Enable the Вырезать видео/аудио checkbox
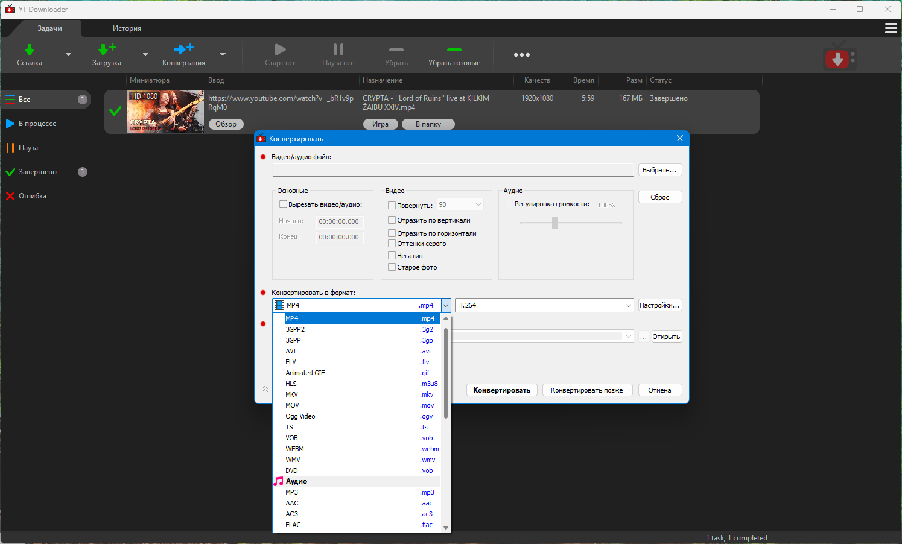The height and width of the screenshot is (544, 902). 283,204
